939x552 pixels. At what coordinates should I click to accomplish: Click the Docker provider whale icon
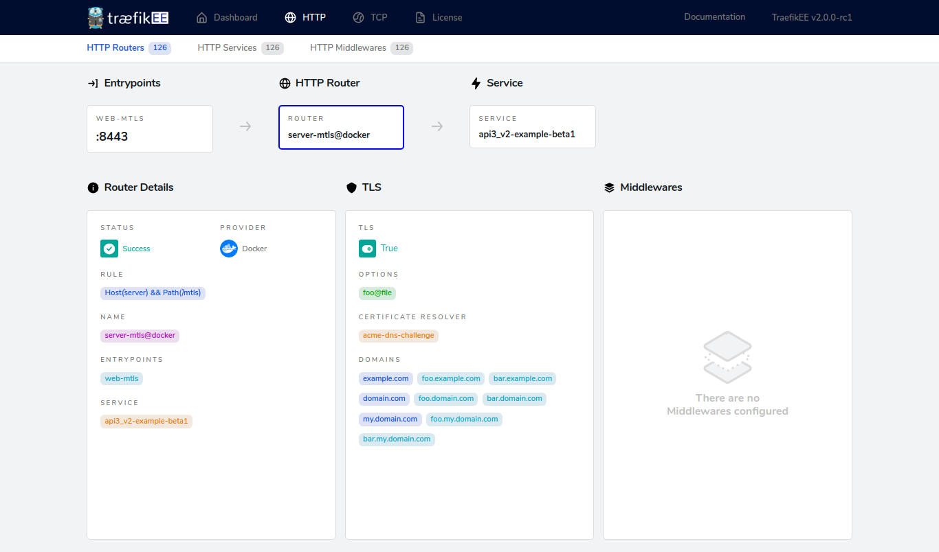(x=229, y=249)
